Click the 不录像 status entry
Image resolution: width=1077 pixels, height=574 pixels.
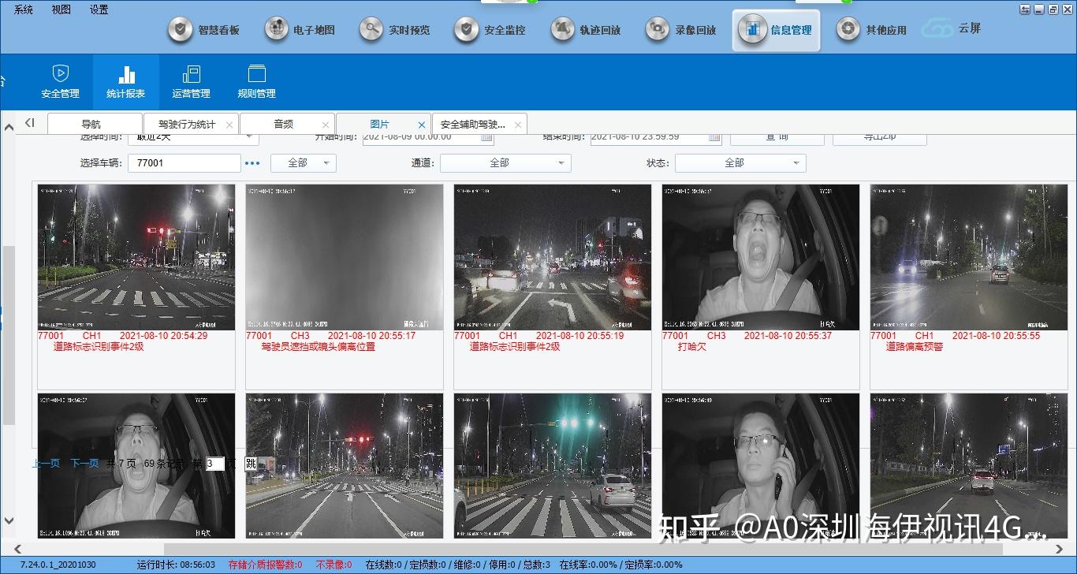coord(334,565)
